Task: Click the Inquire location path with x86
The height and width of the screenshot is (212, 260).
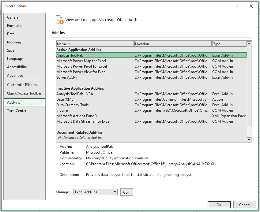Action: tap(171, 110)
